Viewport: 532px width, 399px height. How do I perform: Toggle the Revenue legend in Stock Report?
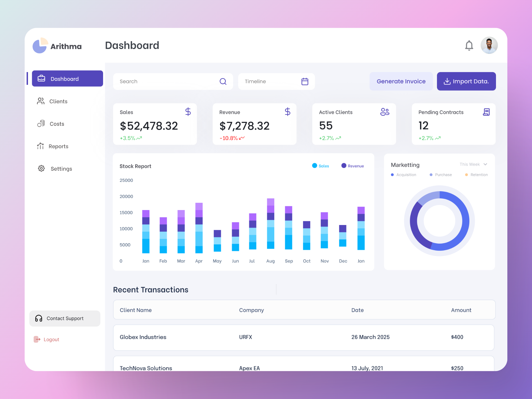[x=352, y=166]
